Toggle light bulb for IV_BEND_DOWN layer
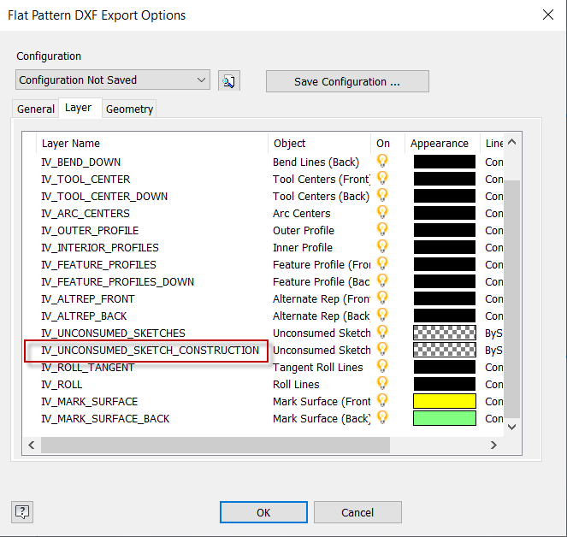The image size is (567, 537). coord(382,161)
